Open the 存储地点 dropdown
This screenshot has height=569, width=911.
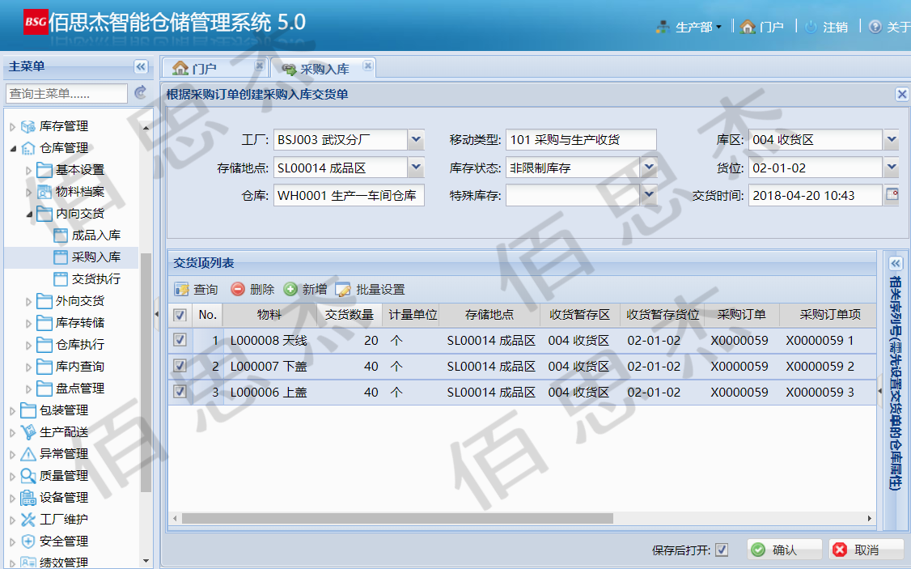(x=416, y=168)
